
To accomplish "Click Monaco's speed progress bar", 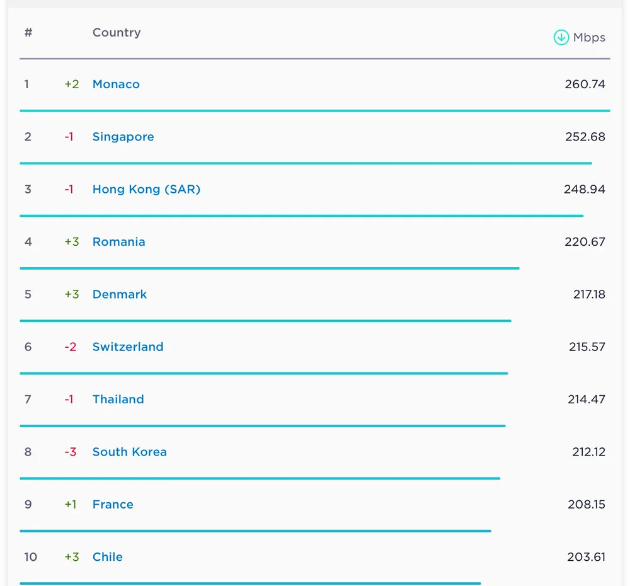I will [x=315, y=111].
